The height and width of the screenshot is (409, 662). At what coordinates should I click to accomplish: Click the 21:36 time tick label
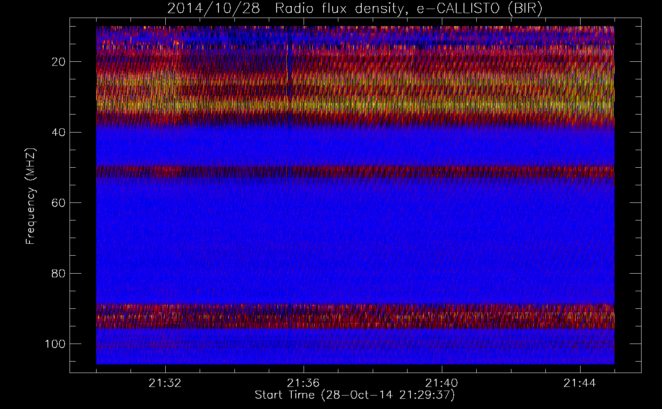coord(303,383)
